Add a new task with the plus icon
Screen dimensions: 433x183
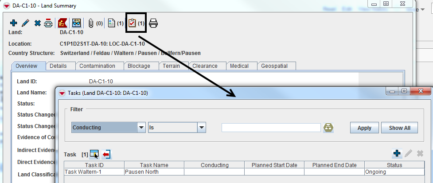point(397,154)
